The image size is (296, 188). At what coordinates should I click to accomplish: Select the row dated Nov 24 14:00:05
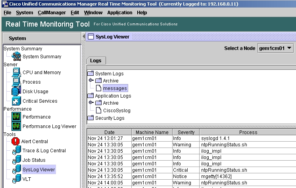[192, 183]
